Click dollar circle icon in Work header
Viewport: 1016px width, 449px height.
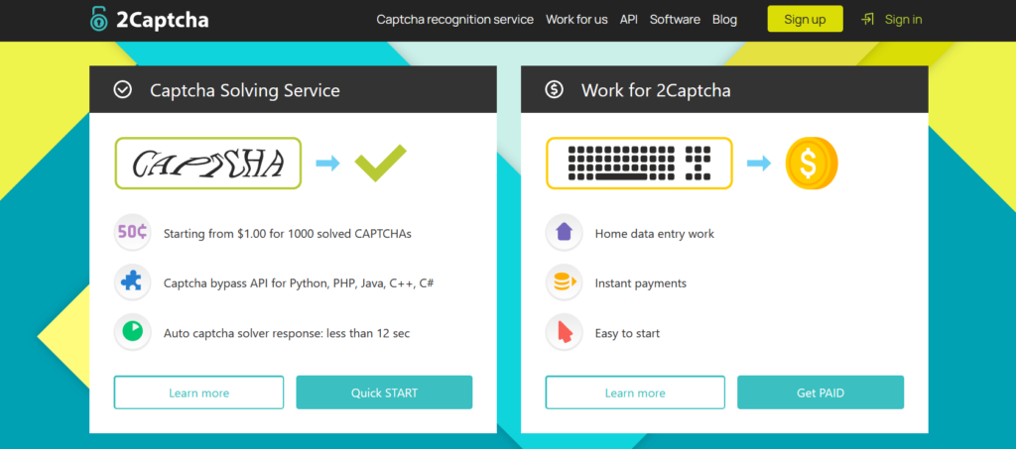tap(554, 89)
